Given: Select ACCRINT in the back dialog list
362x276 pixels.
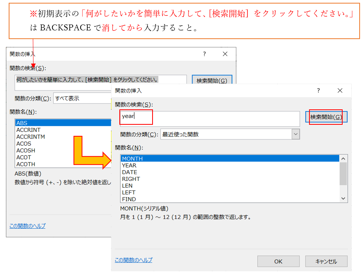Looking at the screenshot, I should click(x=28, y=130).
